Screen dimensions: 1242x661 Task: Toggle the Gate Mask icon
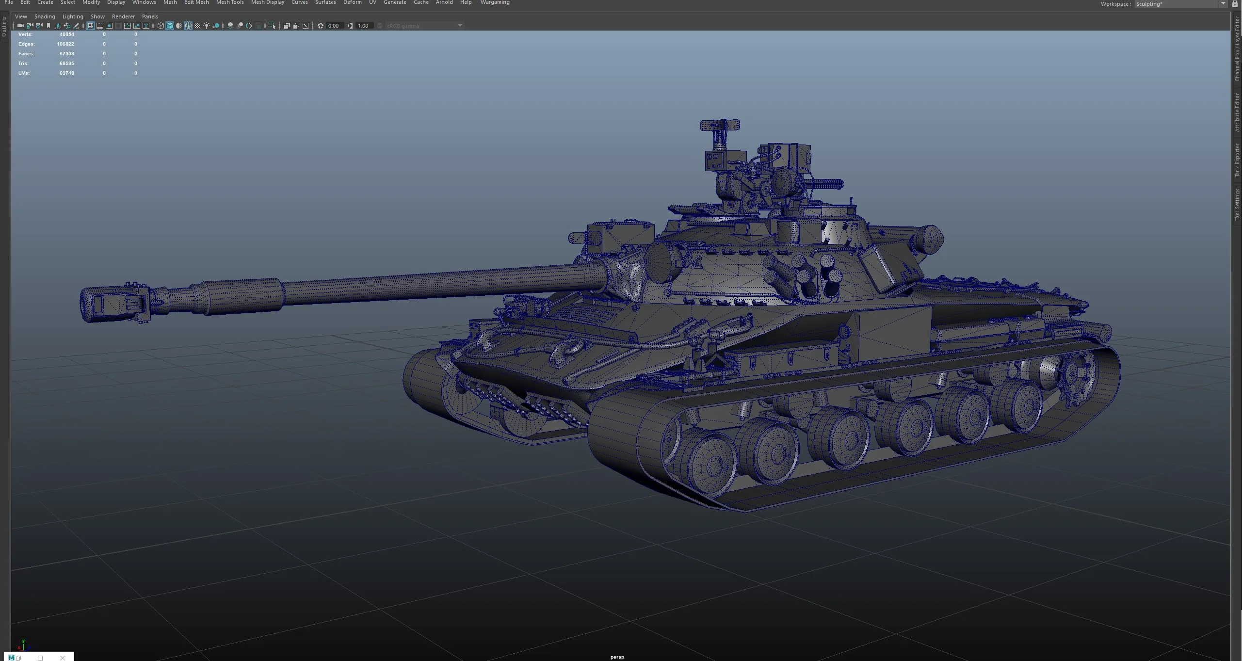(118, 26)
